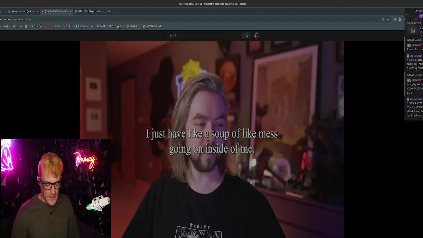Open the Bookmarks folder in bookmarks bar
423x238 pixels.
coord(37,26)
